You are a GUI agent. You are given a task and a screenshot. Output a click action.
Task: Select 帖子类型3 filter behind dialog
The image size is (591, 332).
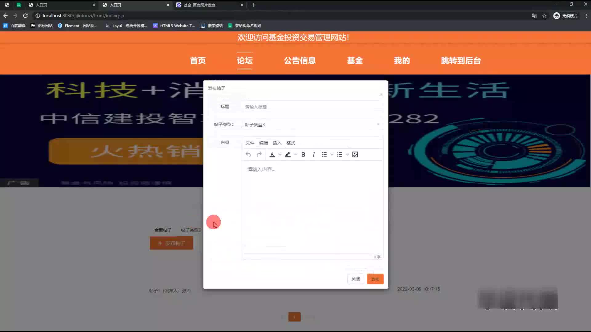click(191, 230)
